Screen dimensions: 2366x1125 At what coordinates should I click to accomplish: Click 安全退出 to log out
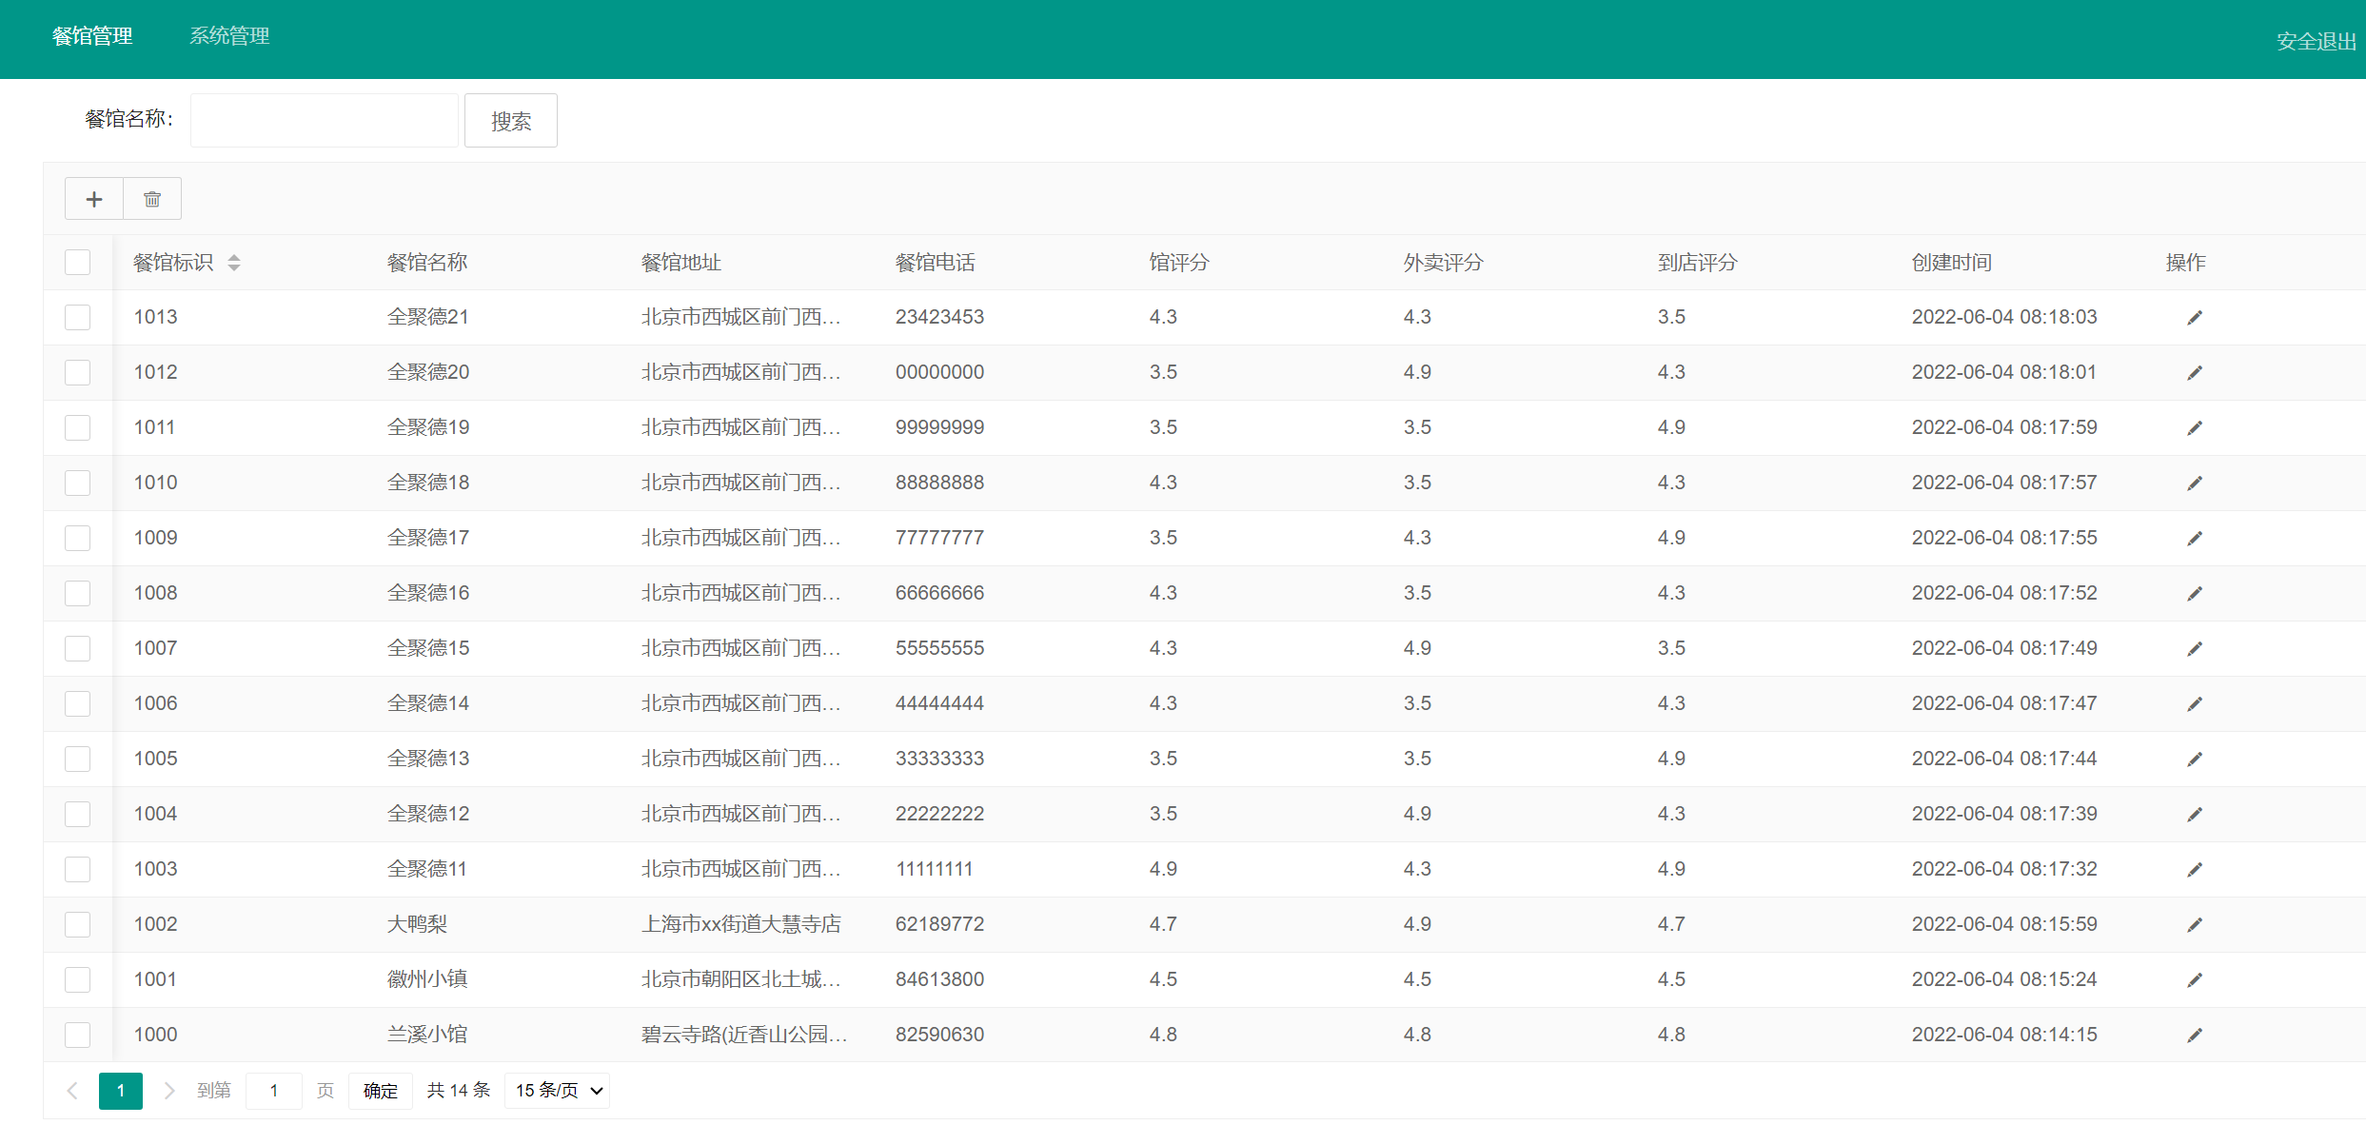2316,41
